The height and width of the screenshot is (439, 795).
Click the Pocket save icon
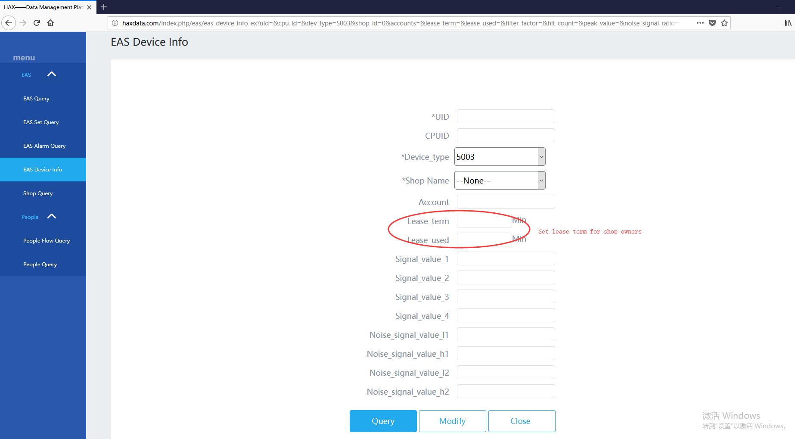tap(712, 23)
